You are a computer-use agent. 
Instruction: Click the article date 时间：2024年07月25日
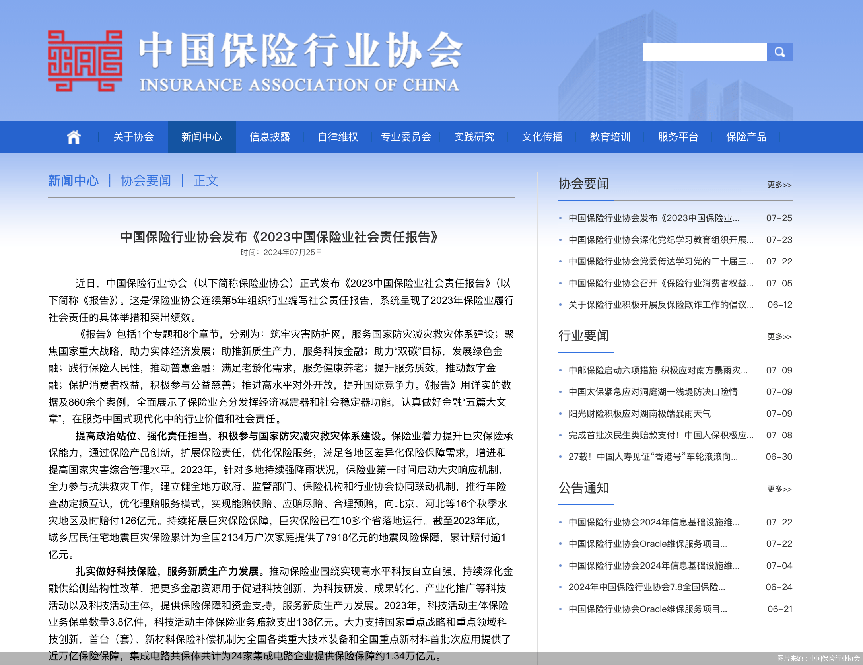pos(281,253)
